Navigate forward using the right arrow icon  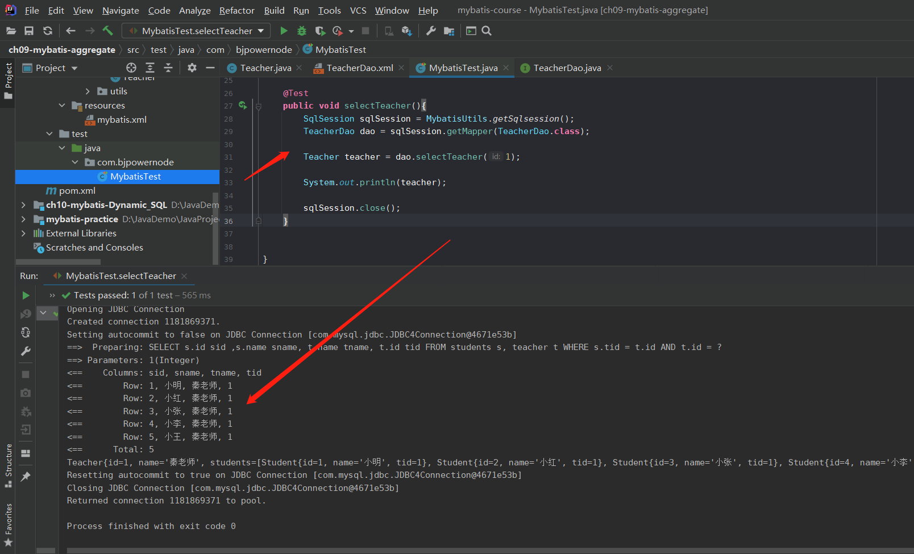coord(89,31)
